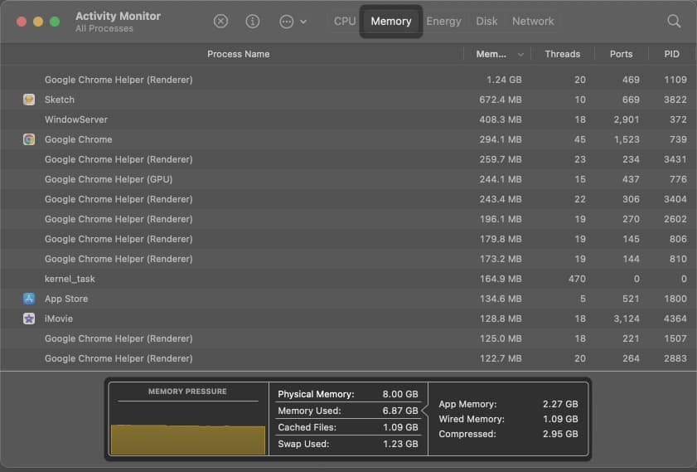The image size is (697, 472).
Task: Select the App Store process name
Action: click(66, 299)
